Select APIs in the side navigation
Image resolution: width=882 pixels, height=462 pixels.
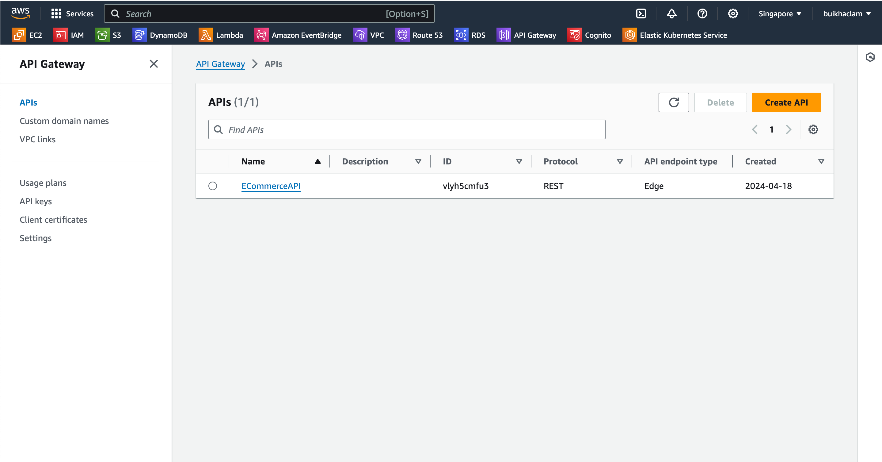coord(29,102)
